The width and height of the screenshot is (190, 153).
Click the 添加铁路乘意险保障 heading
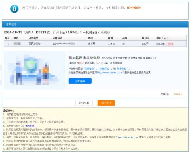84,58
